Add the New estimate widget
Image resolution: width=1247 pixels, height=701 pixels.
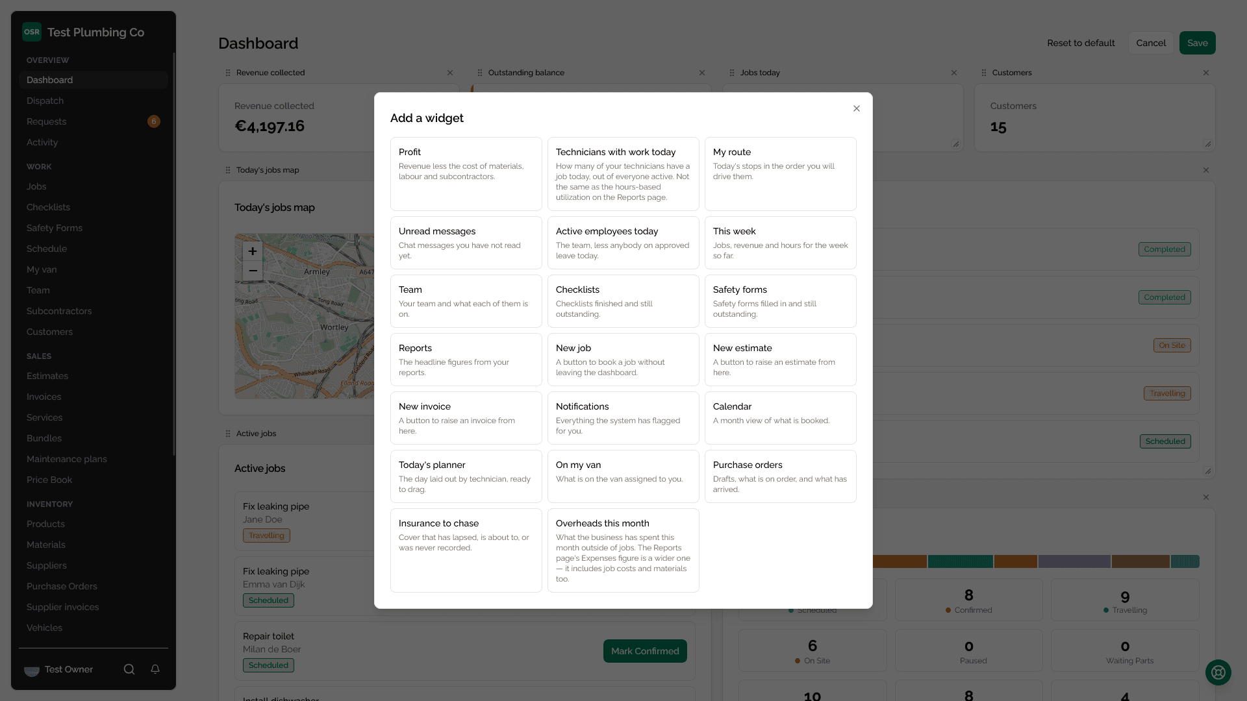click(x=780, y=360)
